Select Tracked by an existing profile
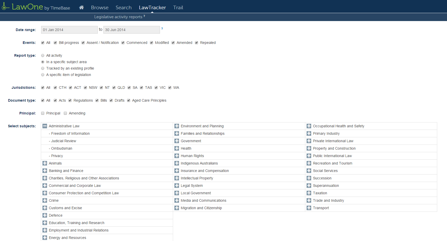447x241 pixels. 43,68
